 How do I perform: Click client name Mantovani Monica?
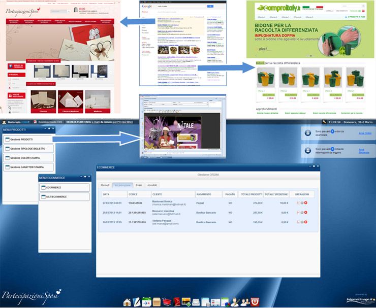(x=163, y=201)
